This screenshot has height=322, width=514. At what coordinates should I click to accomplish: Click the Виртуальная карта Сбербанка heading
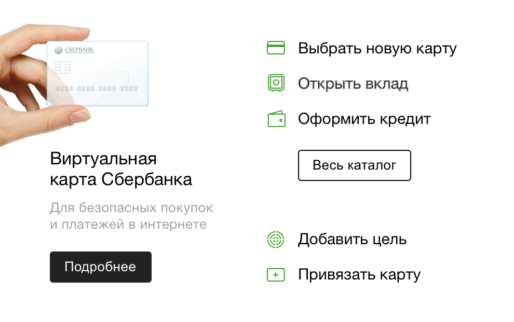[121, 169]
